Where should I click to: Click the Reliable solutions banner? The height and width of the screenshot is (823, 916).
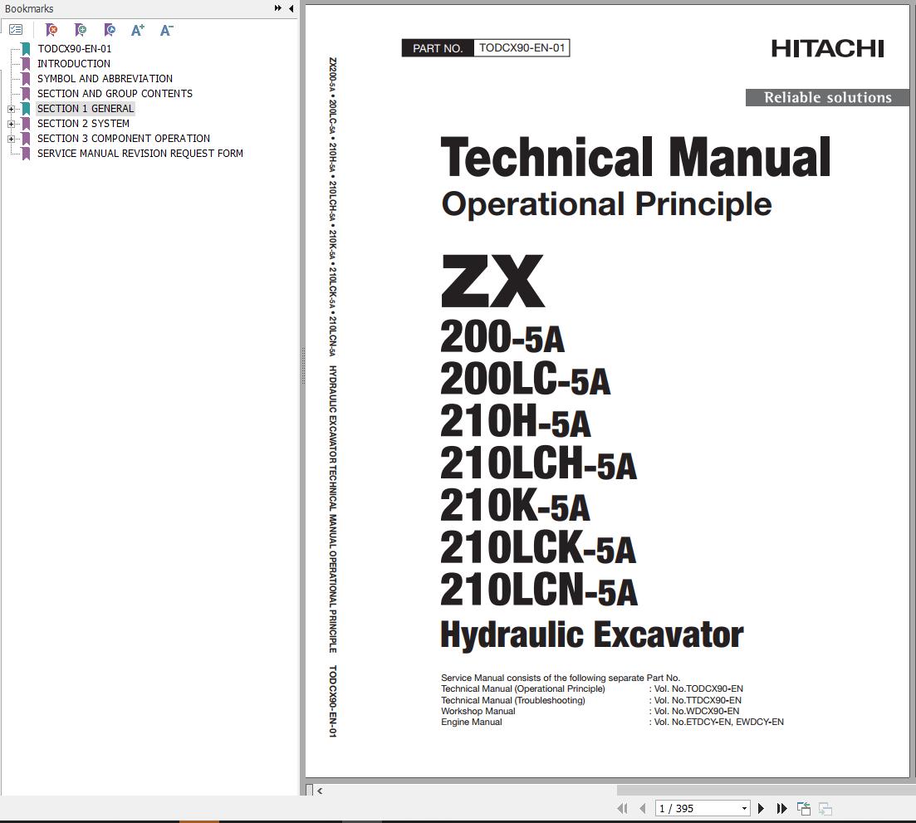click(827, 97)
